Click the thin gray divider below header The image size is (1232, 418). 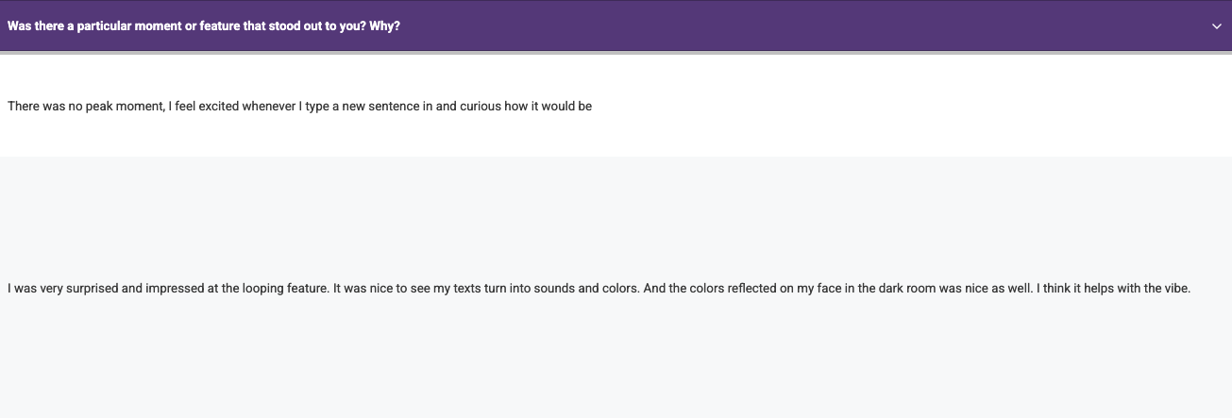pyautogui.click(x=614, y=53)
